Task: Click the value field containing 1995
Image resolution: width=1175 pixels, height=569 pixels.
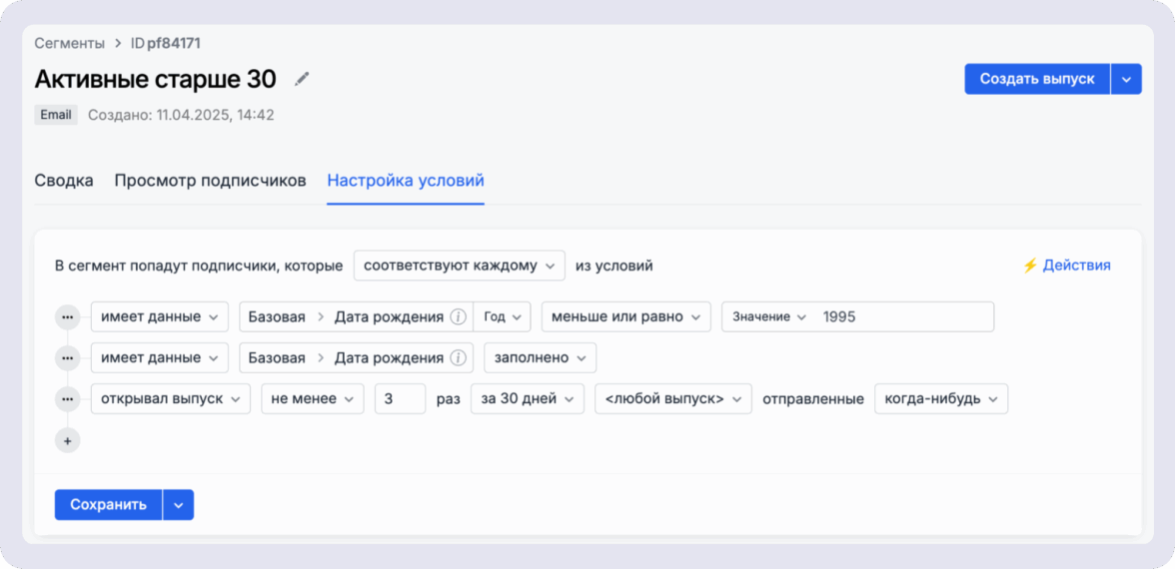Action: tap(903, 317)
